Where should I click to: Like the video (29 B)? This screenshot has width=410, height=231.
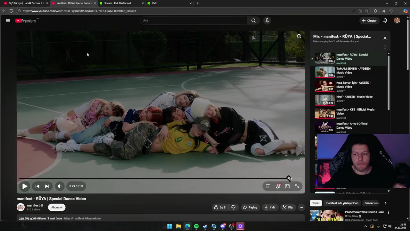[220, 207]
